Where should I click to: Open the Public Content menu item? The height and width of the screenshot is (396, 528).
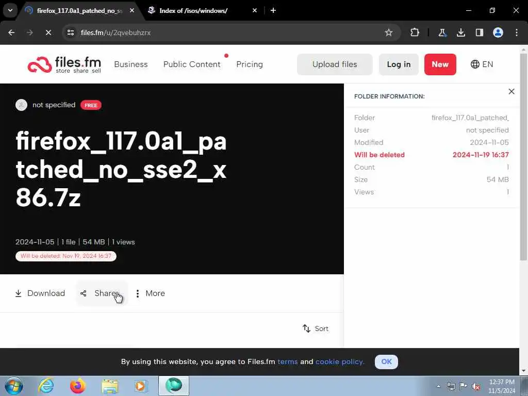(192, 64)
